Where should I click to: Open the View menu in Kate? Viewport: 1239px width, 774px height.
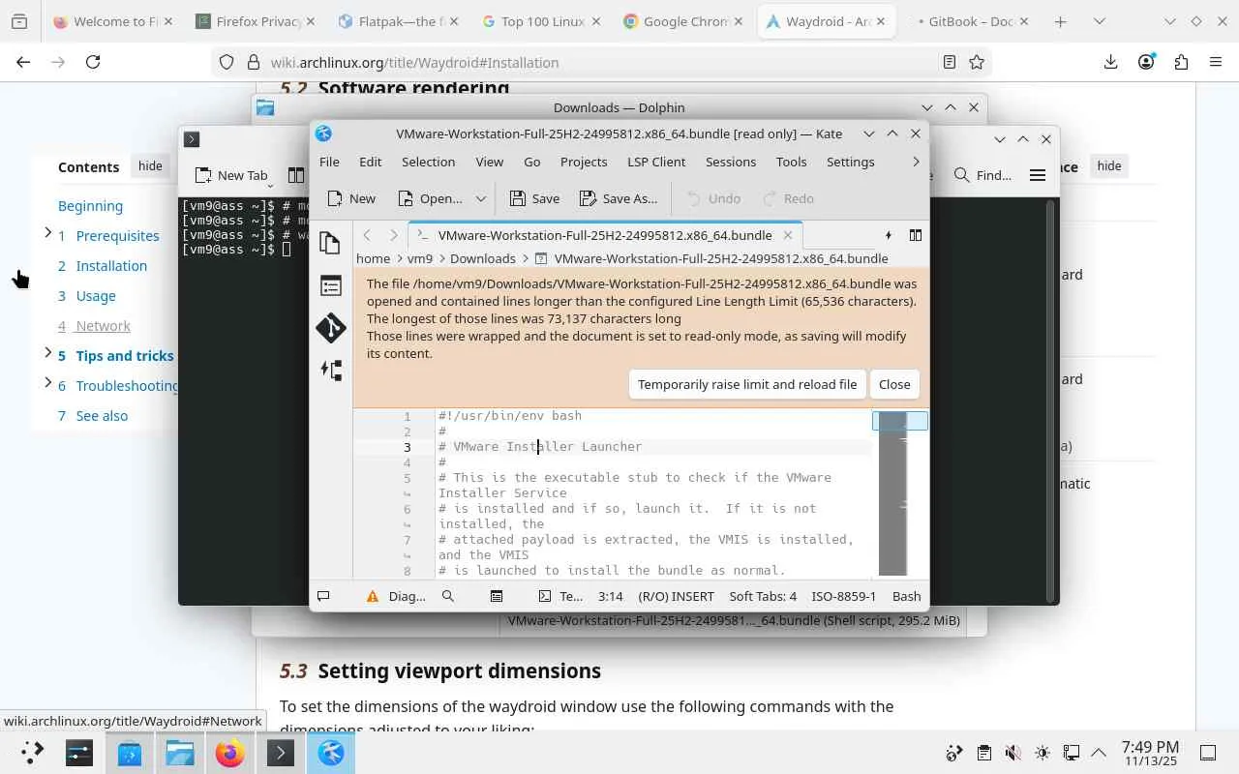click(489, 162)
